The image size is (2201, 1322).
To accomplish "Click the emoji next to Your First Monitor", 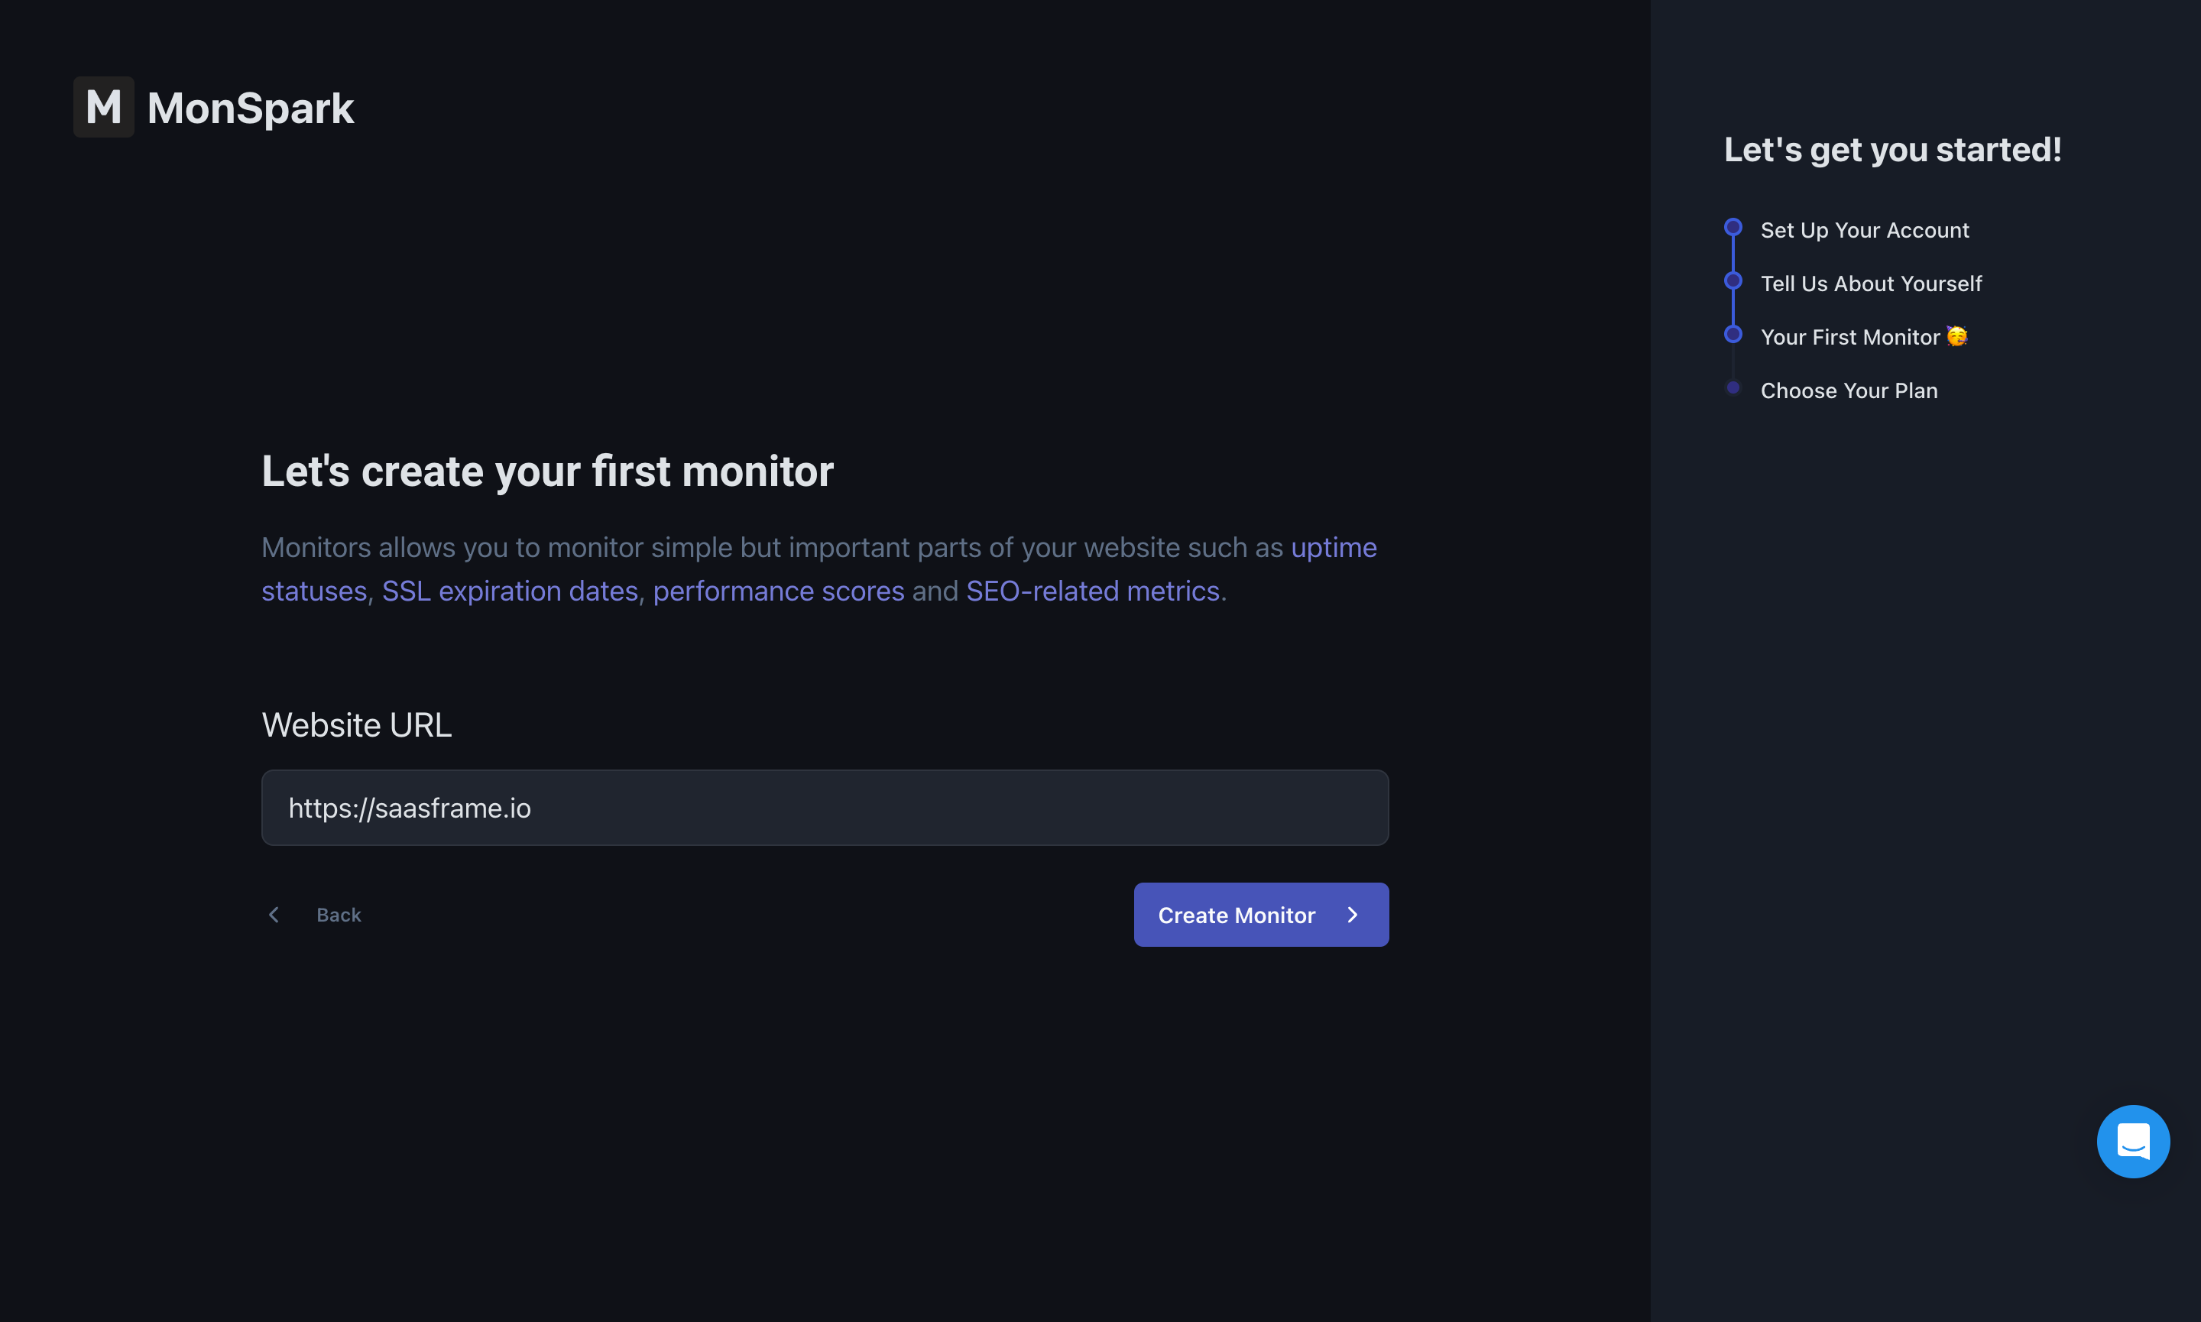I will tap(1957, 335).
